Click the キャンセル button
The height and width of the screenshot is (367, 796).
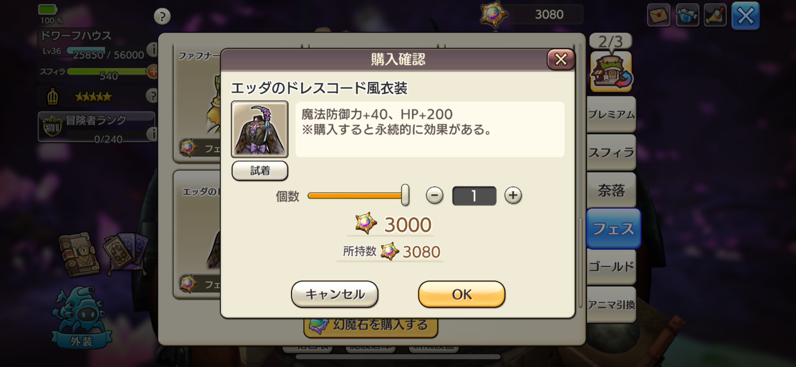(335, 294)
